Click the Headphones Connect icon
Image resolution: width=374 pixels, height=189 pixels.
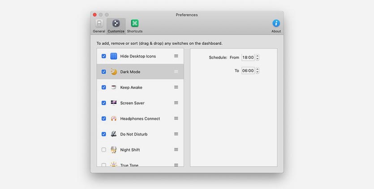(114, 119)
